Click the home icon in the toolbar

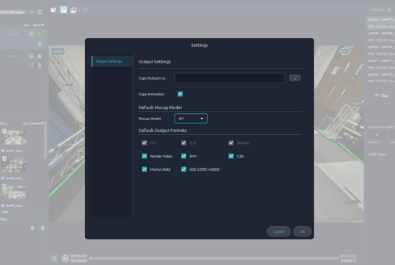[85, 10]
